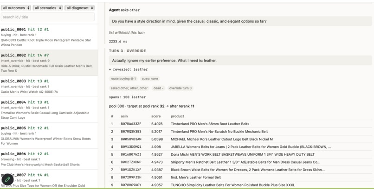
Task: Click score 5.0598
Action: click(x=157, y=139)
